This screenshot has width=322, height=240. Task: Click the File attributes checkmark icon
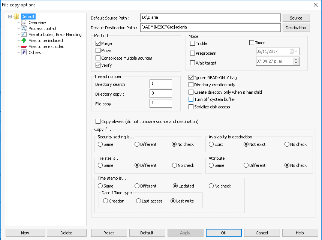tap(24, 34)
